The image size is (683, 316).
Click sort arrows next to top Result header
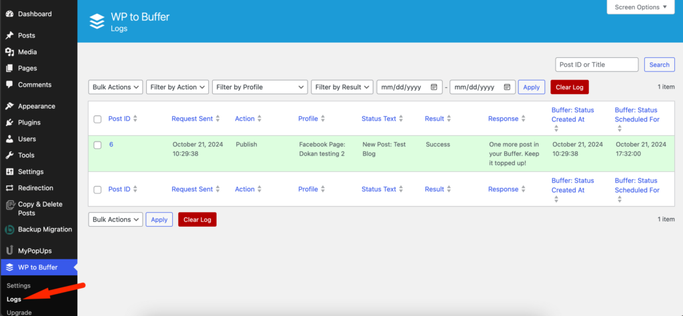[x=449, y=119]
